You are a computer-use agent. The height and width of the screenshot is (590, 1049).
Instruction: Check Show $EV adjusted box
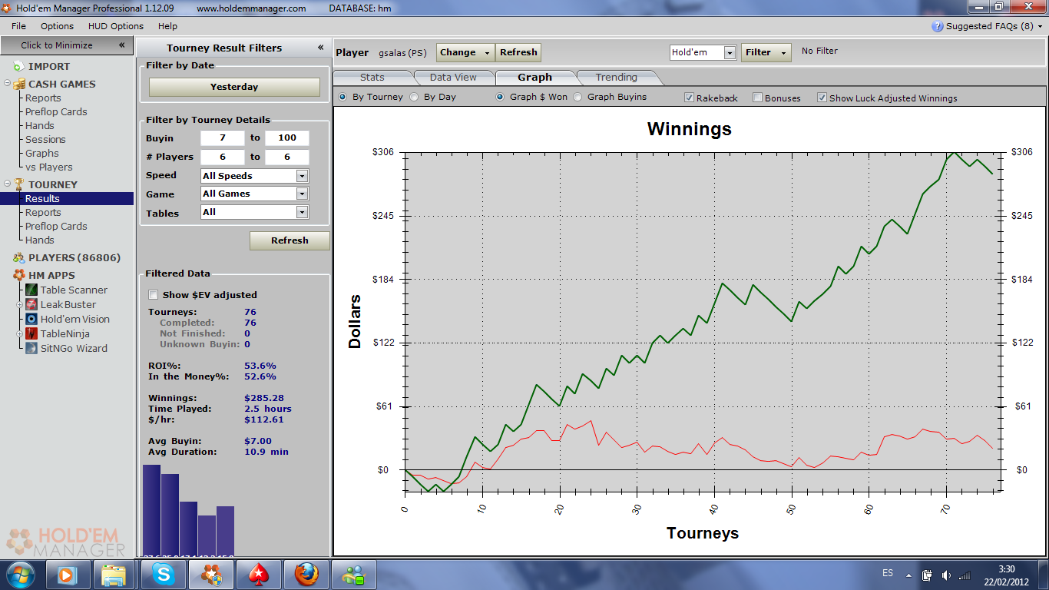point(153,295)
